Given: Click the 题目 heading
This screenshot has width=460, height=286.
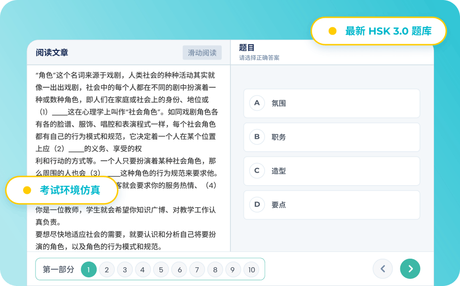Looking at the screenshot, I should point(247,48).
